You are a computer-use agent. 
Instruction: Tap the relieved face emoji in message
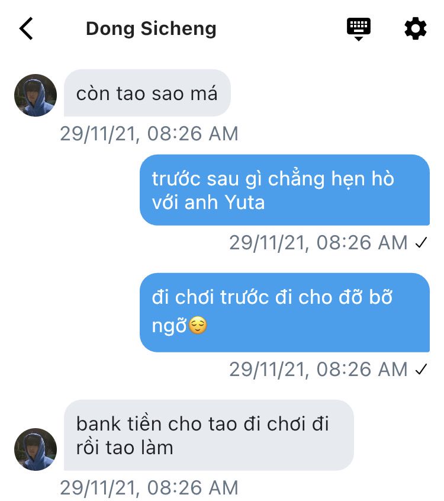click(x=198, y=326)
